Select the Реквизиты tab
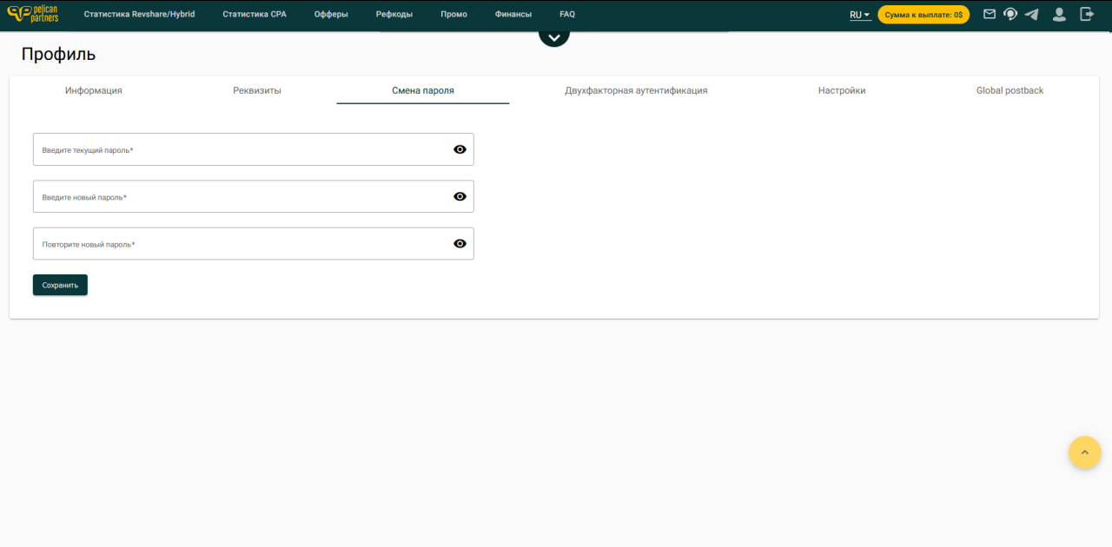1112x547 pixels. [x=256, y=90]
